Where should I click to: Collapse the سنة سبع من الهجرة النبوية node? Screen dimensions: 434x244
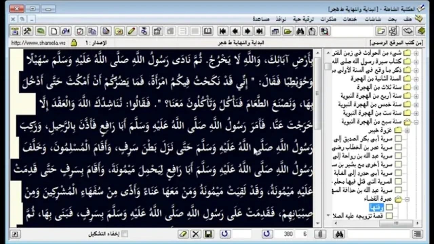416,122
